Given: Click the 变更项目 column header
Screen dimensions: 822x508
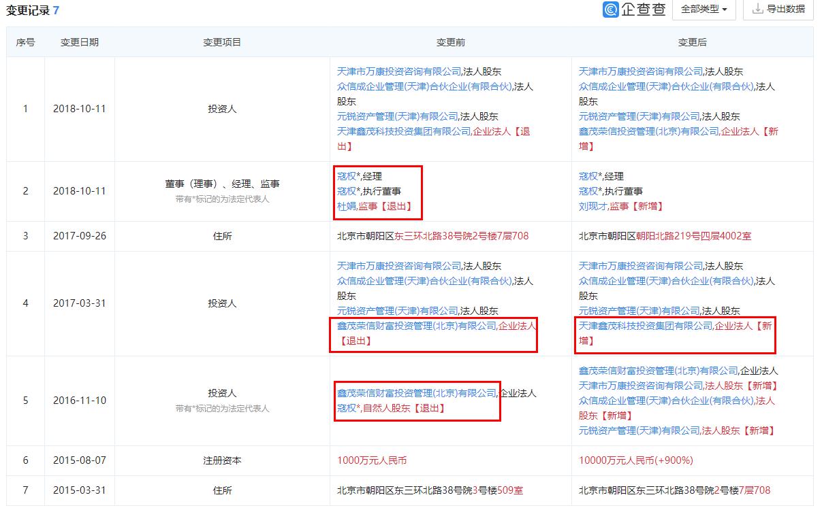Looking at the screenshot, I should pos(222,42).
